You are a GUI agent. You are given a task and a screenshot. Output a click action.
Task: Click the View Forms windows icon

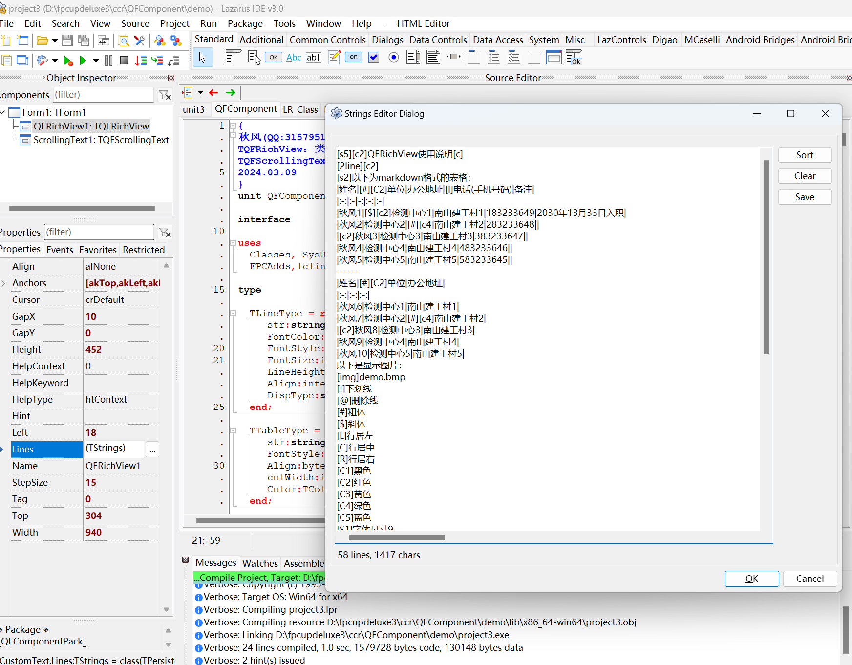[22, 61]
